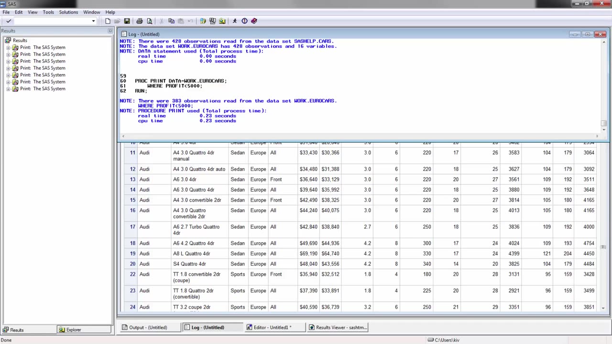Open the Help menu
This screenshot has height=344, width=612.
pyautogui.click(x=110, y=12)
